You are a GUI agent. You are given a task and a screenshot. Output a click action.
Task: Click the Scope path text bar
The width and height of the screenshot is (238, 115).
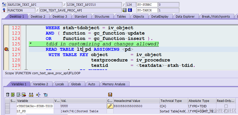pos(43,73)
